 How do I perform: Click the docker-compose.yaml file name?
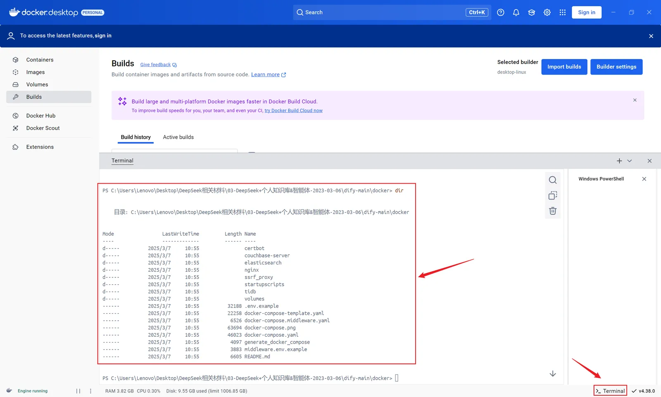tap(271, 335)
